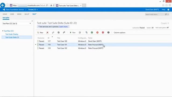Click the Search work items field

tap(155, 14)
